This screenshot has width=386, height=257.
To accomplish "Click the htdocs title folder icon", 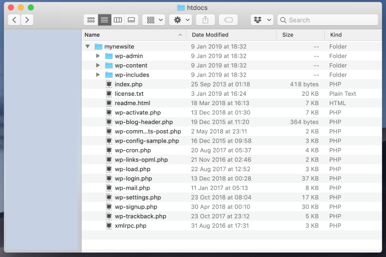I will coord(181,8).
